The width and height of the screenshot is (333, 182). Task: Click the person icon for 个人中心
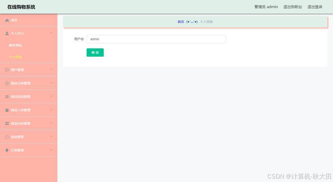pyautogui.click(x=7, y=33)
